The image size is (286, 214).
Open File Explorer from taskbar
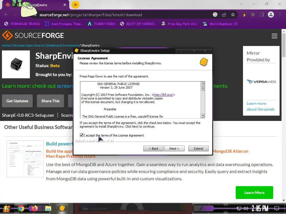click(x=48, y=208)
